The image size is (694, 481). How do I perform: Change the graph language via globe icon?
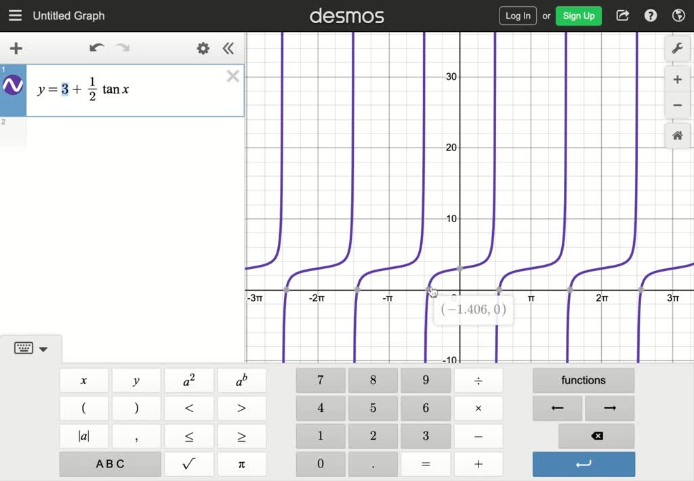(x=678, y=16)
